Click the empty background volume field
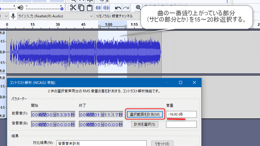 pyautogui.click(x=181, y=124)
